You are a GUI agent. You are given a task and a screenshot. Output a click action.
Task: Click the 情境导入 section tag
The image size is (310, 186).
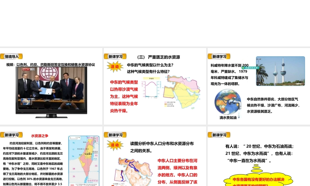click(x=11, y=56)
